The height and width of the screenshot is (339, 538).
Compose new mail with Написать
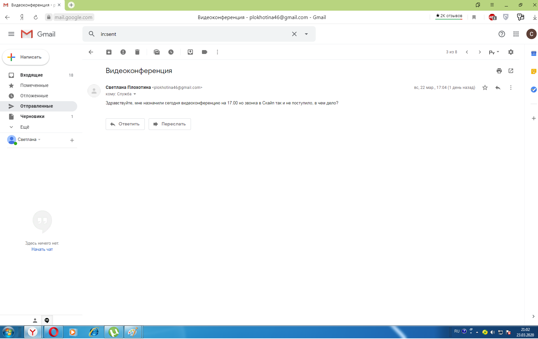tap(26, 57)
